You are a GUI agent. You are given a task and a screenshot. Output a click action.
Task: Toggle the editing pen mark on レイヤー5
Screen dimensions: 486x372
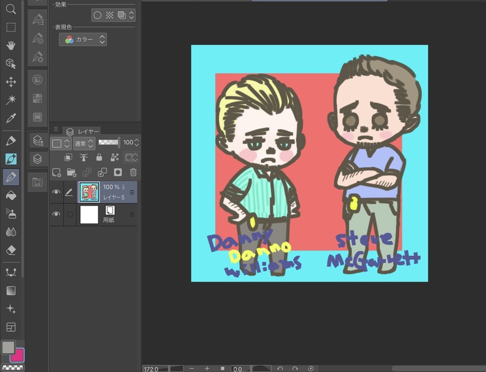[x=69, y=193]
